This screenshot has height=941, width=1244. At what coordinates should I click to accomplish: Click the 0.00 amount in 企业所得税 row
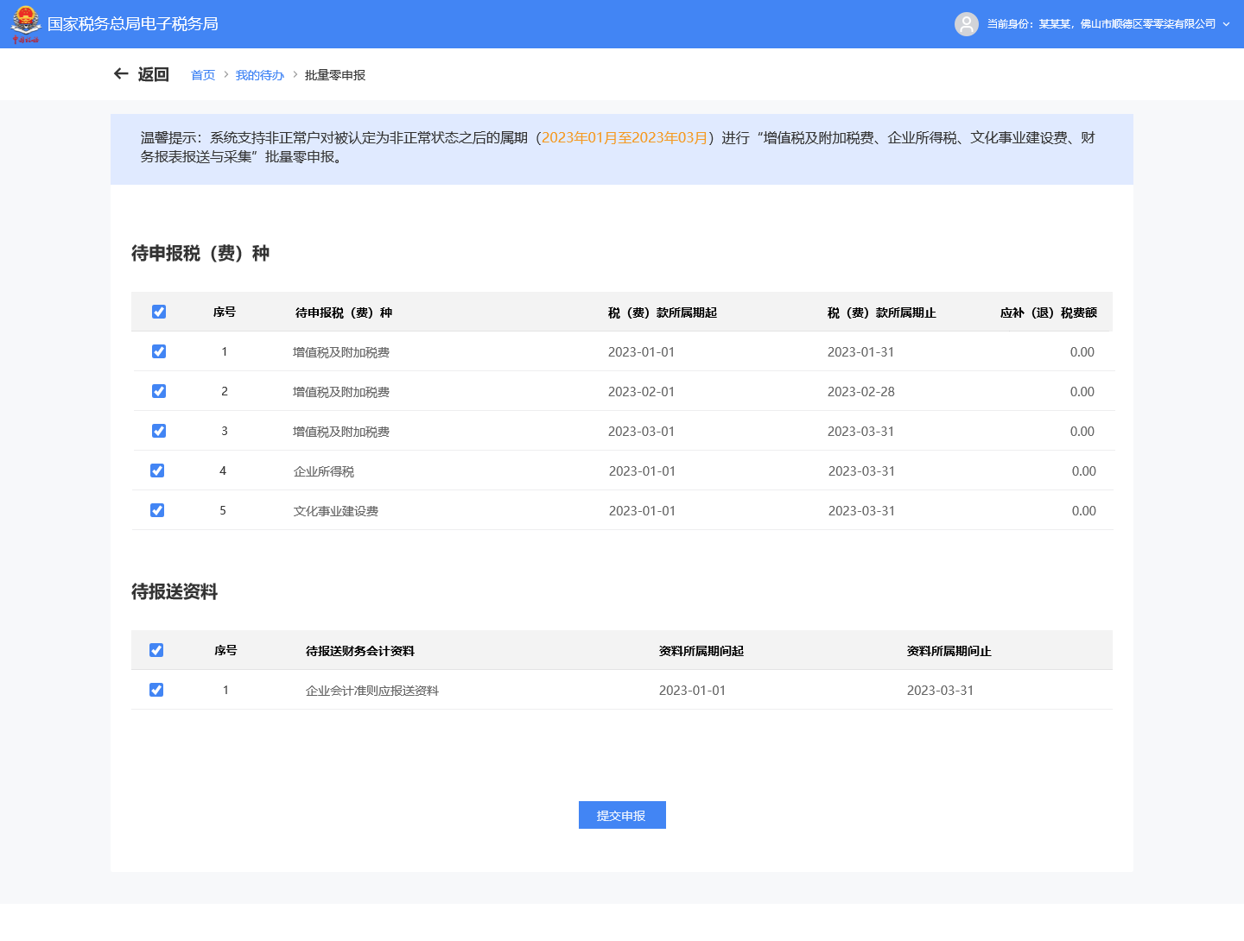(1084, 471)
